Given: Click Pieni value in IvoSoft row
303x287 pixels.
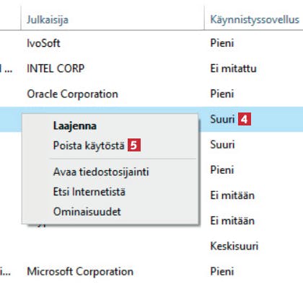Looking at the screenshot, I should click(222, 43).
